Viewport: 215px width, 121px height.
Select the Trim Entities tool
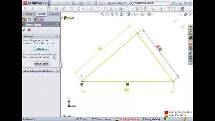[x=121, y=9]
